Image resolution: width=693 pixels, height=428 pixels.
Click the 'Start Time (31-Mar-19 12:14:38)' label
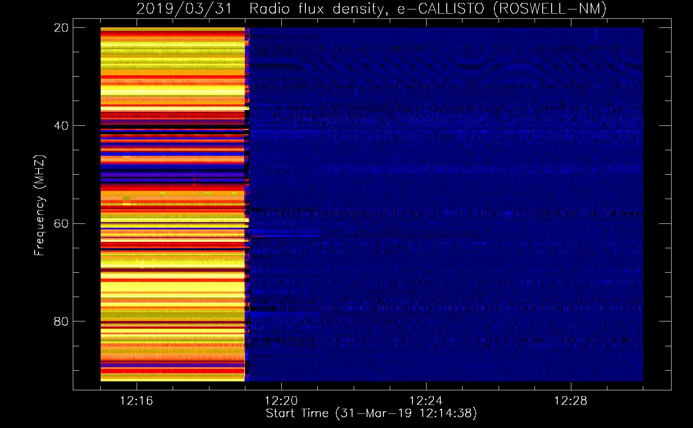371,413
